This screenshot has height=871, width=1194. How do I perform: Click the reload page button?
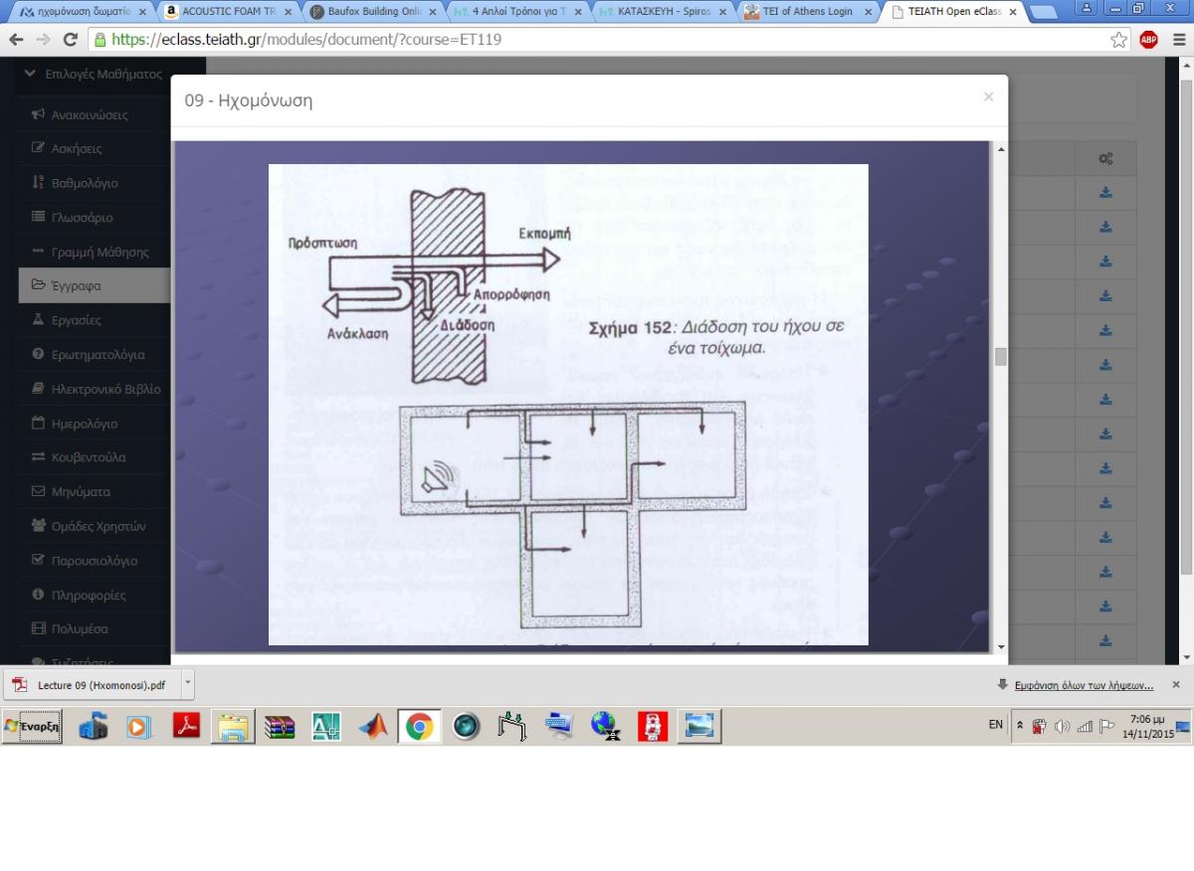70,40
